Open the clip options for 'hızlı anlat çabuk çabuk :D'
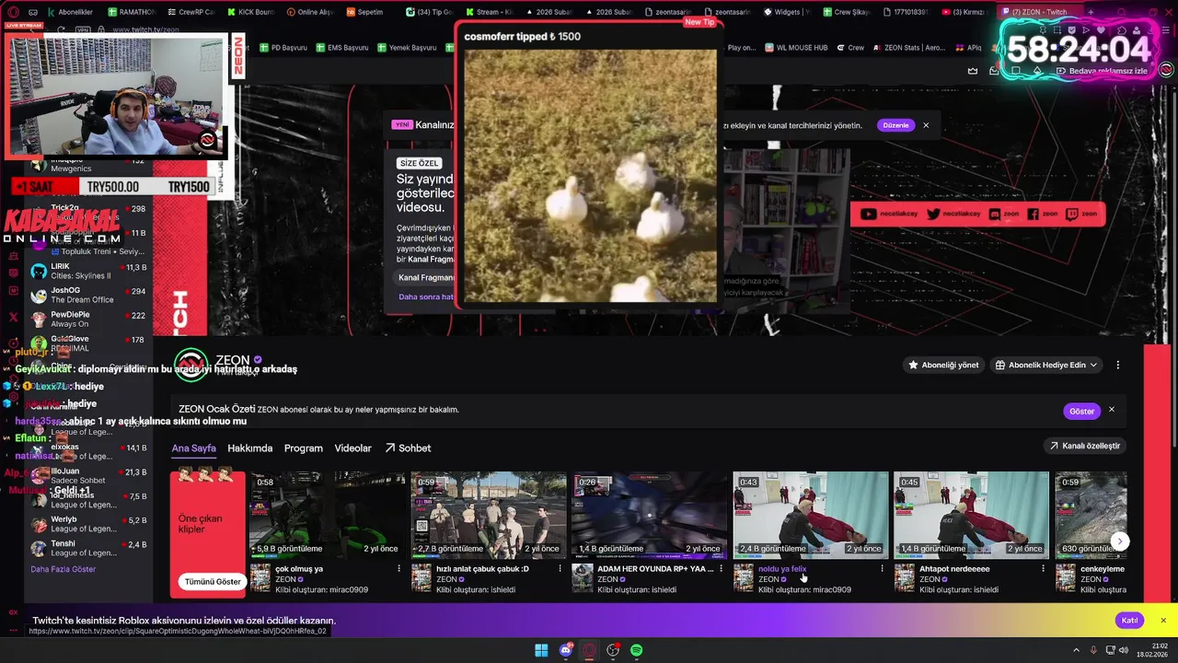The image size is (1178, 663). click(560, 569)
